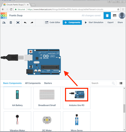Open the Code Editor

click(53, 23)
